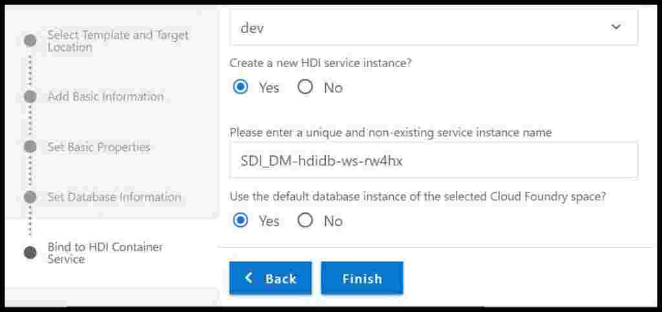Image resolution: width=662 pixels, height=312 pixels.
Task: Choose Yes for default database instance
Action: click(x=240, y=220)
